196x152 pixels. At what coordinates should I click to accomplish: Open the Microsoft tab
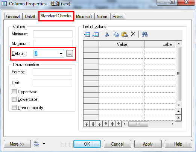point(84,17)
